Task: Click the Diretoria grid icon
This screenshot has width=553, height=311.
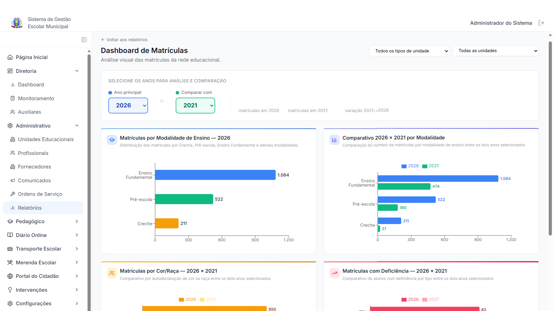Action: click(x=10, y=71)
